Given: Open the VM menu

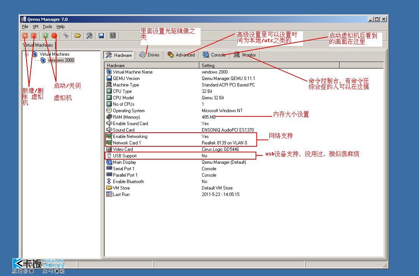Looking at the screenshot, I should click(x=35, y=27).
